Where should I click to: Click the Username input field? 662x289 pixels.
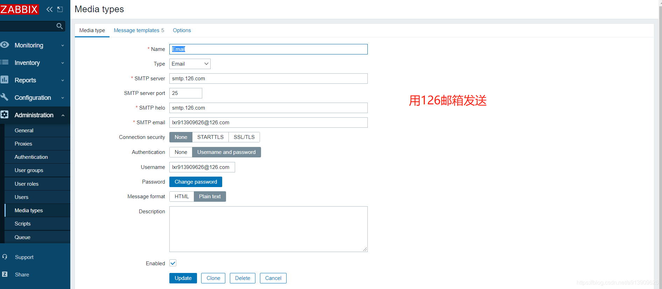(202, 167)
